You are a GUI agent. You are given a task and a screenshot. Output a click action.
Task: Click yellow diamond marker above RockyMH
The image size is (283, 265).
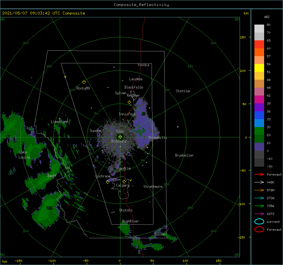coord(84,82)
